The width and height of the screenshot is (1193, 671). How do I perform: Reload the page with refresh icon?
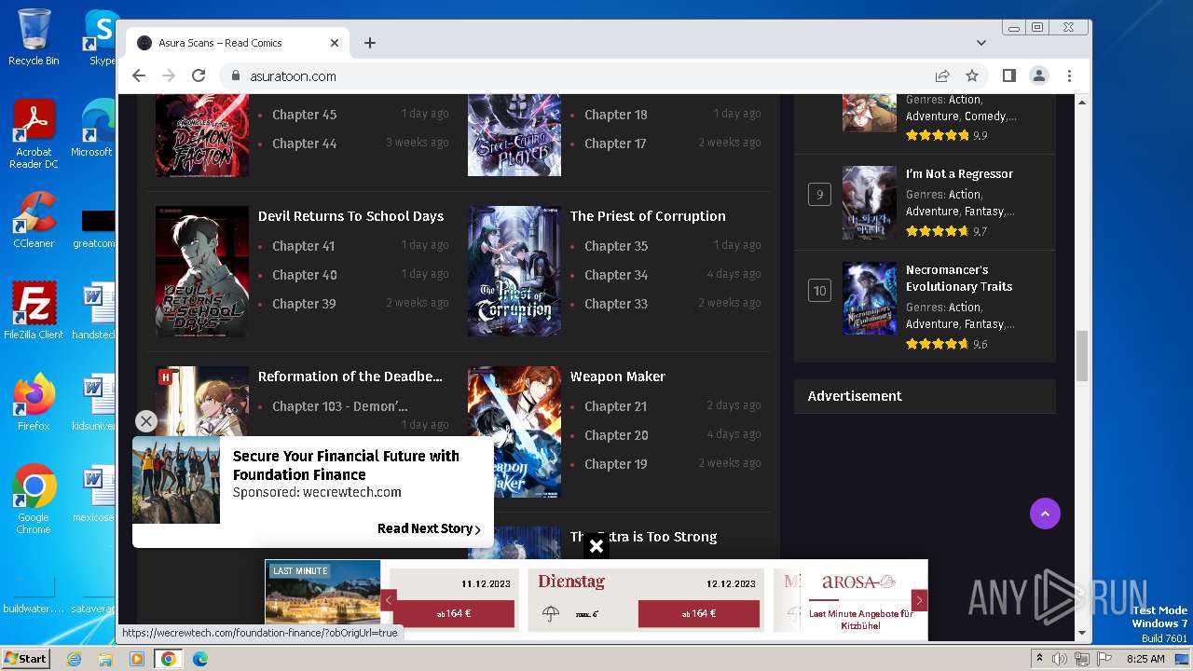[x=199, y=75]
